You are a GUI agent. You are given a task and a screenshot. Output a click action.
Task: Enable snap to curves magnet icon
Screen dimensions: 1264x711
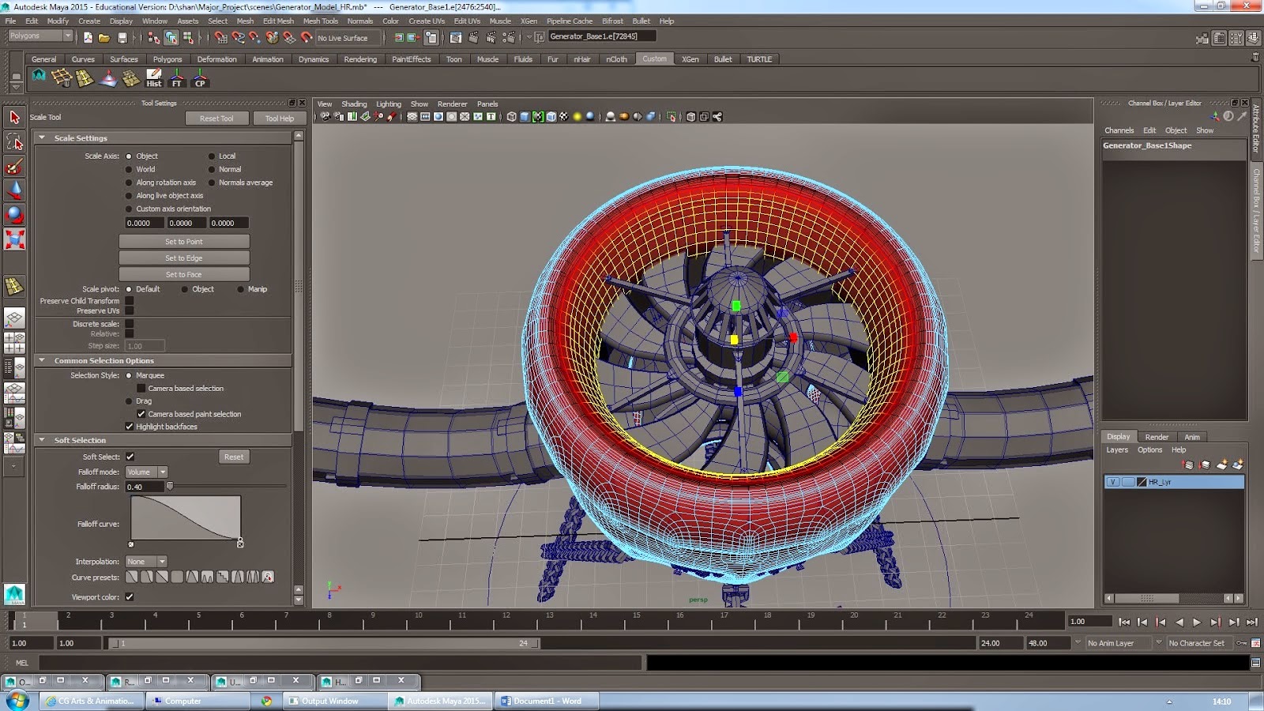click(x=238, y=37)
